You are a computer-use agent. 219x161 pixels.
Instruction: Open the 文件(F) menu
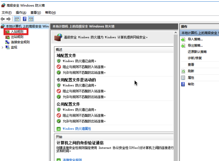pos(7,13)
